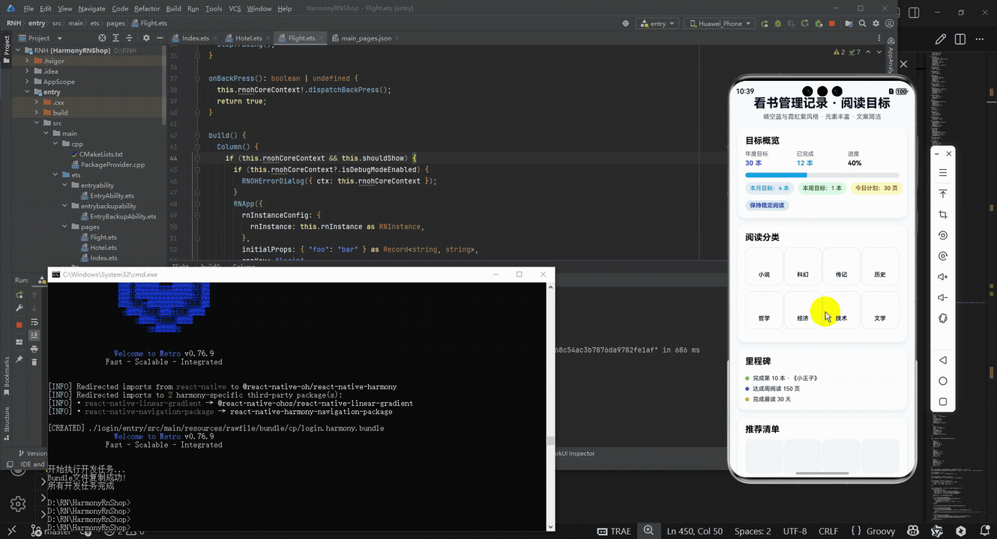
Task: Expand the .hvigor folder
Action: click(x=28, y=61)
